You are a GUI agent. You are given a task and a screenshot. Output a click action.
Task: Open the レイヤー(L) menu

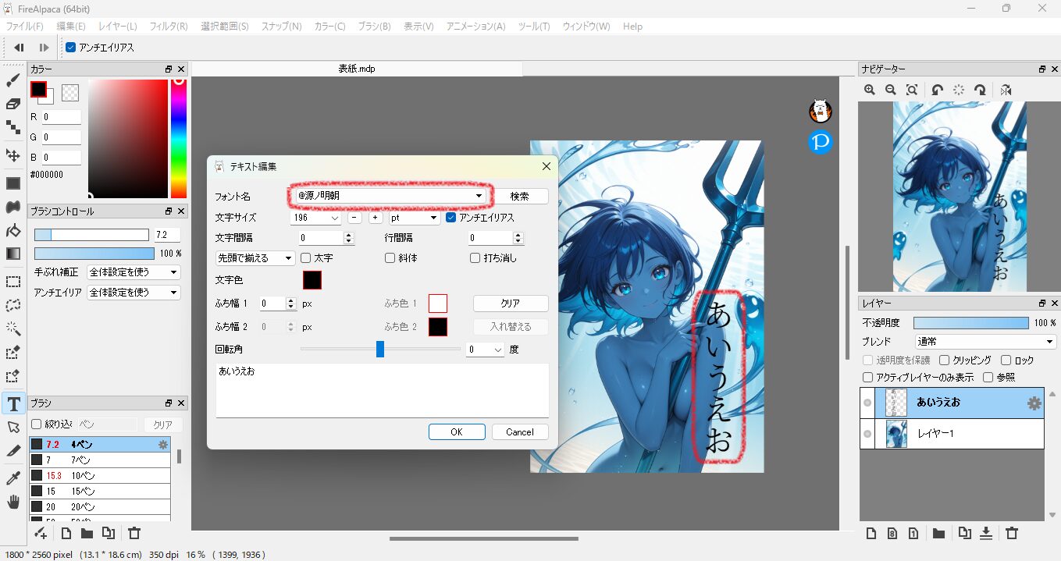(x=117, y=27)
